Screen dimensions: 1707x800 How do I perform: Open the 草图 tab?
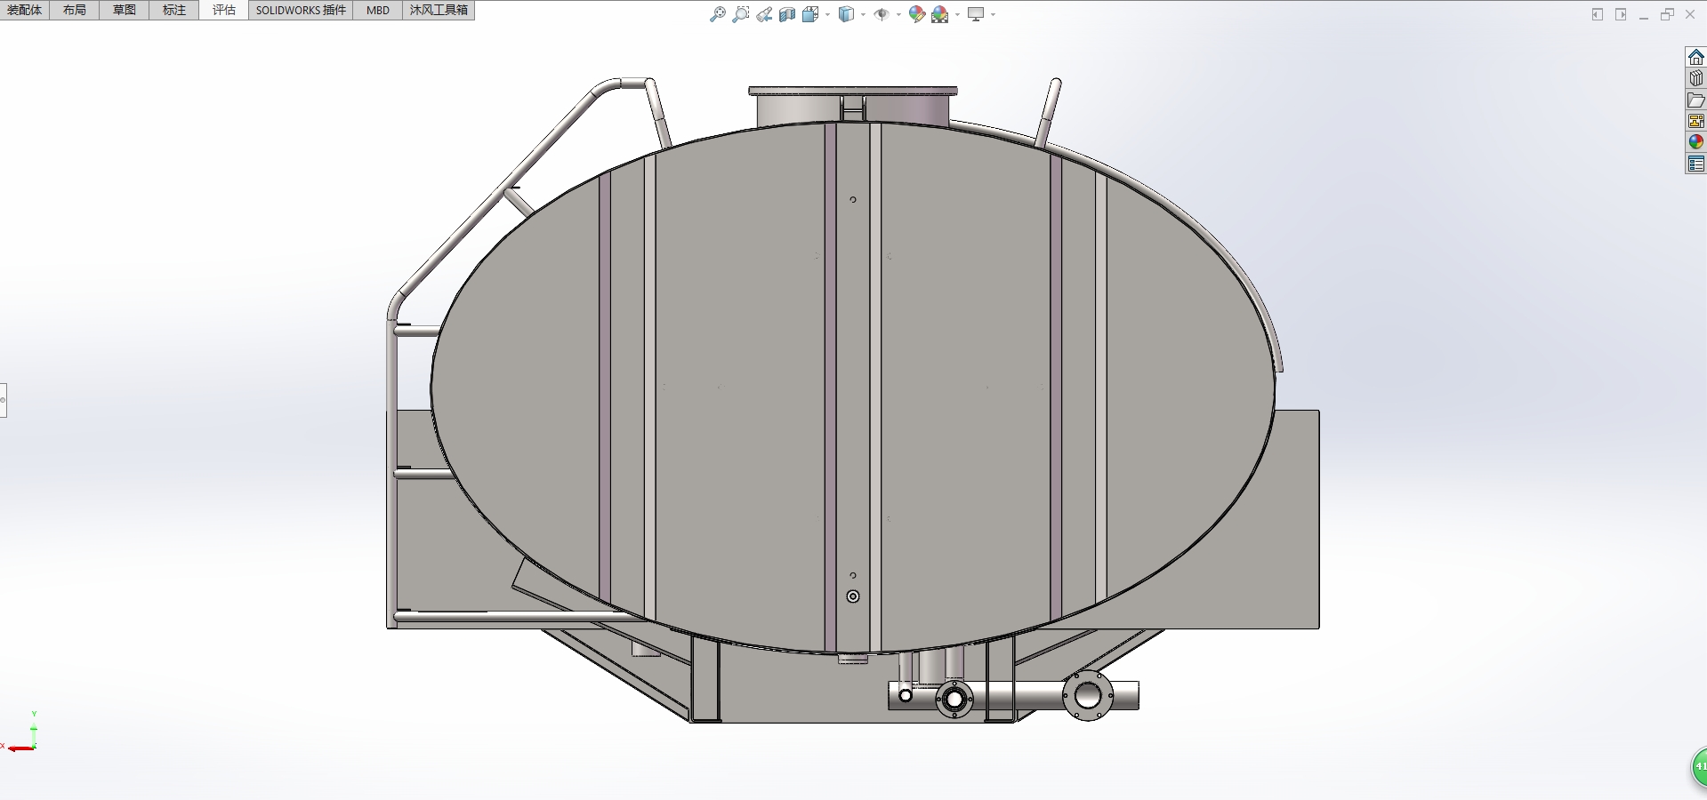tap(125, 10)
